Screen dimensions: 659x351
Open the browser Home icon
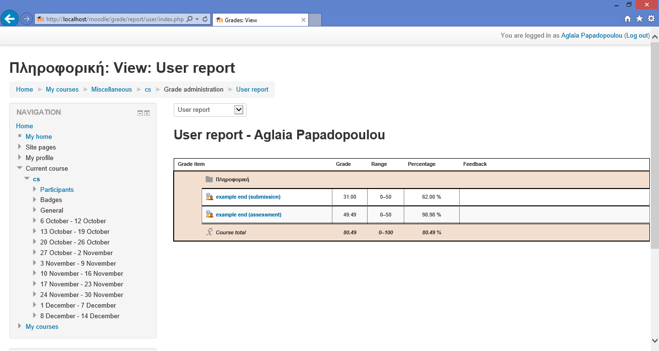[628, 19]
